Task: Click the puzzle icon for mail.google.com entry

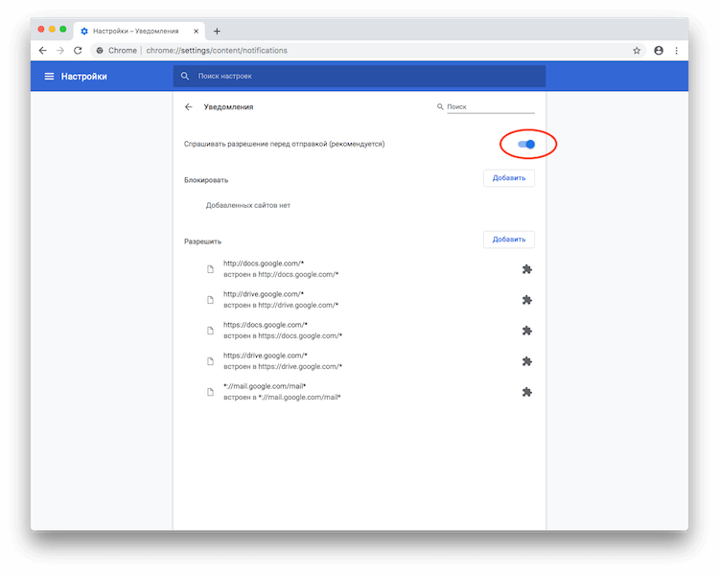Action: pyautogui.click(x=526, y=392)
